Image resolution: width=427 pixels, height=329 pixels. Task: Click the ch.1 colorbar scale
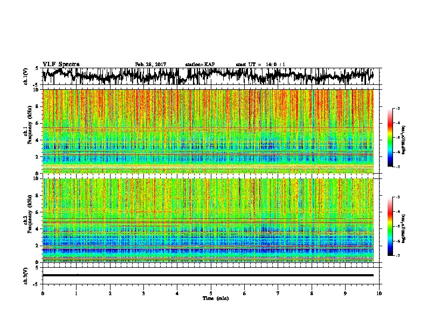[x=390, y=138]
